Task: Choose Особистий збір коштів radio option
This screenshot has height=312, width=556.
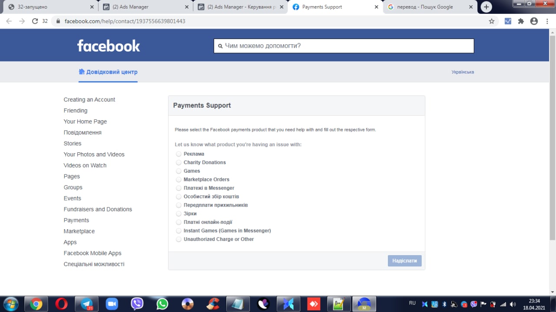Action: [179, 197]
